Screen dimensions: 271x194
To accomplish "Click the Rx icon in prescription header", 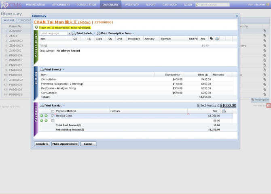I will [x=212, y=39].
